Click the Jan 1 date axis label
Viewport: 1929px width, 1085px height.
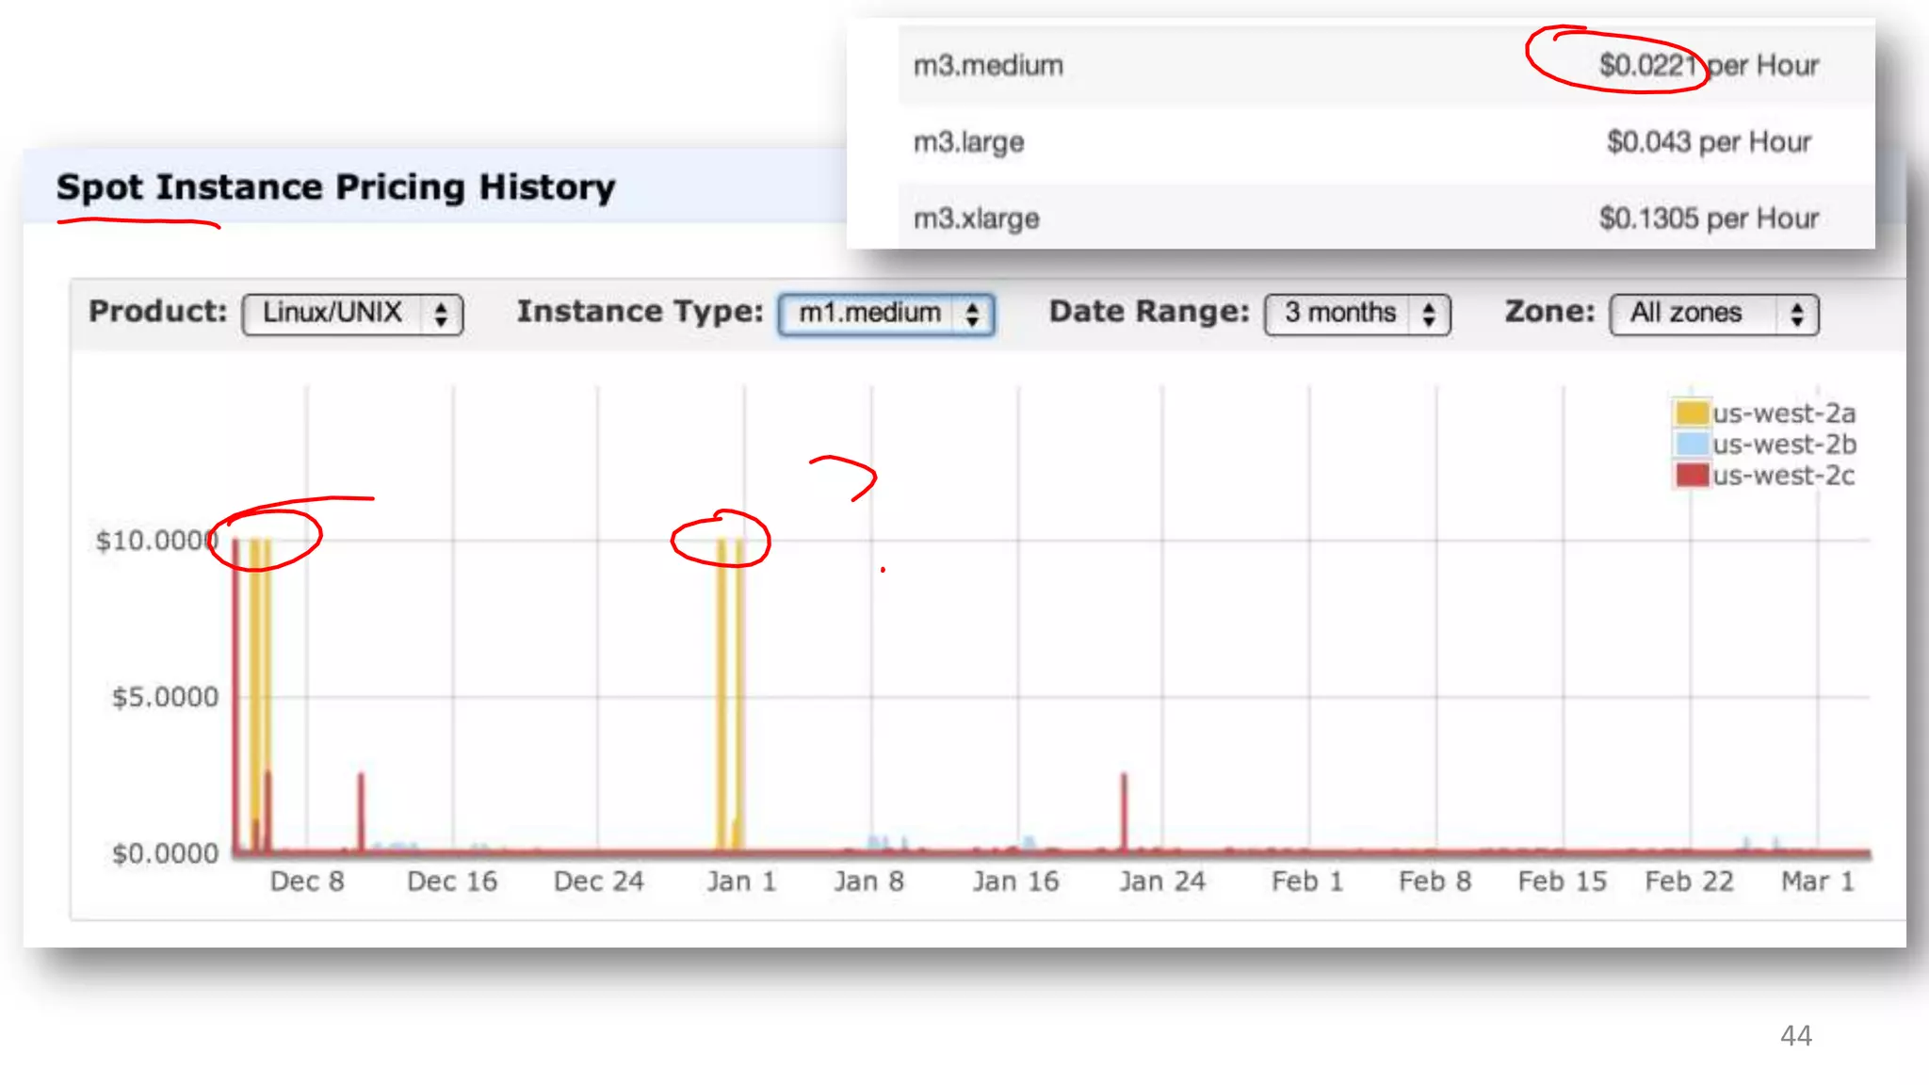(x=741, y=882)
